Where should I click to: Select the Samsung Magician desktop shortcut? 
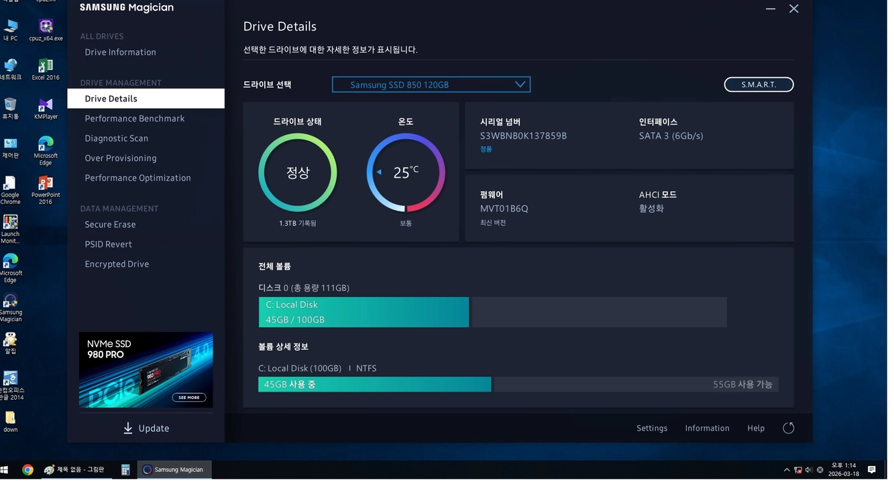click(11, 308)
